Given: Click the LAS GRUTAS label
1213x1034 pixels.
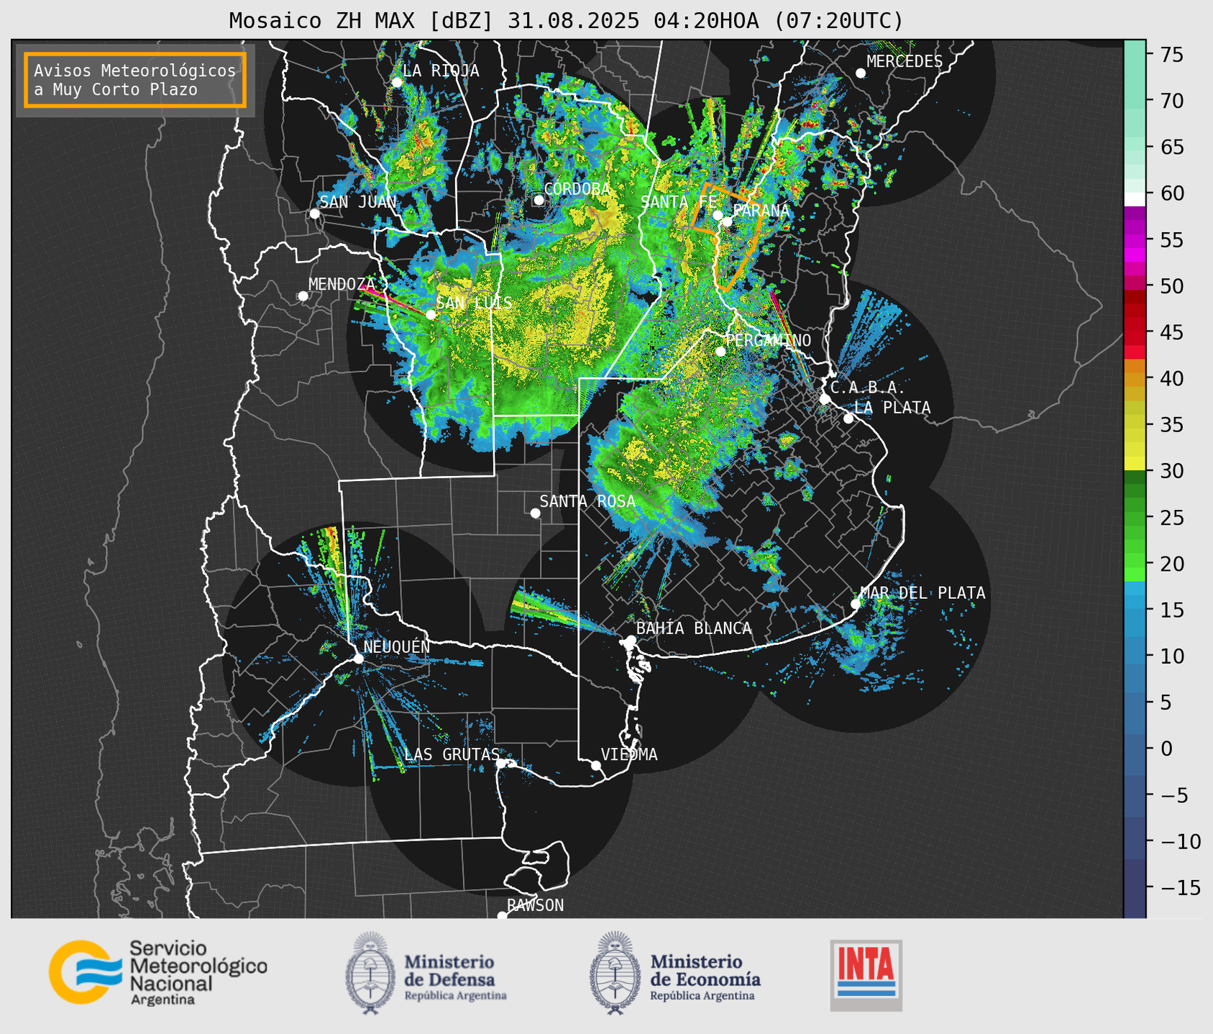Looking at the screenshot, I should click(x=452, y=755).
